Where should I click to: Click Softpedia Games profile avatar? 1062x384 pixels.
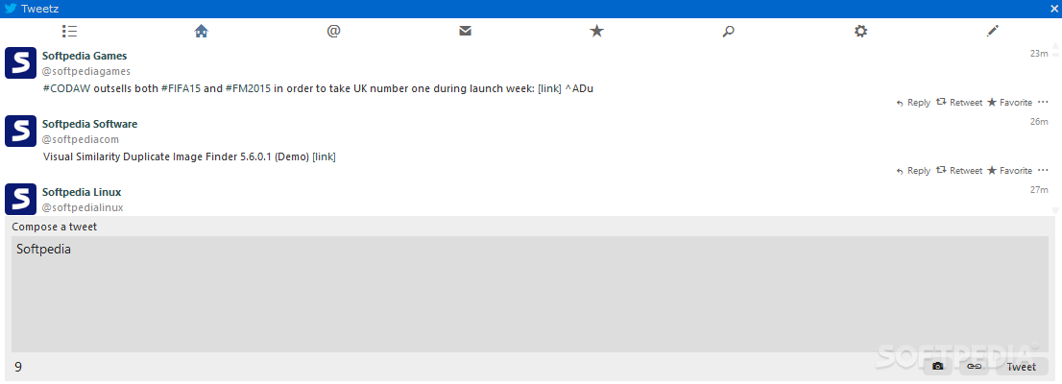(20, 63)
